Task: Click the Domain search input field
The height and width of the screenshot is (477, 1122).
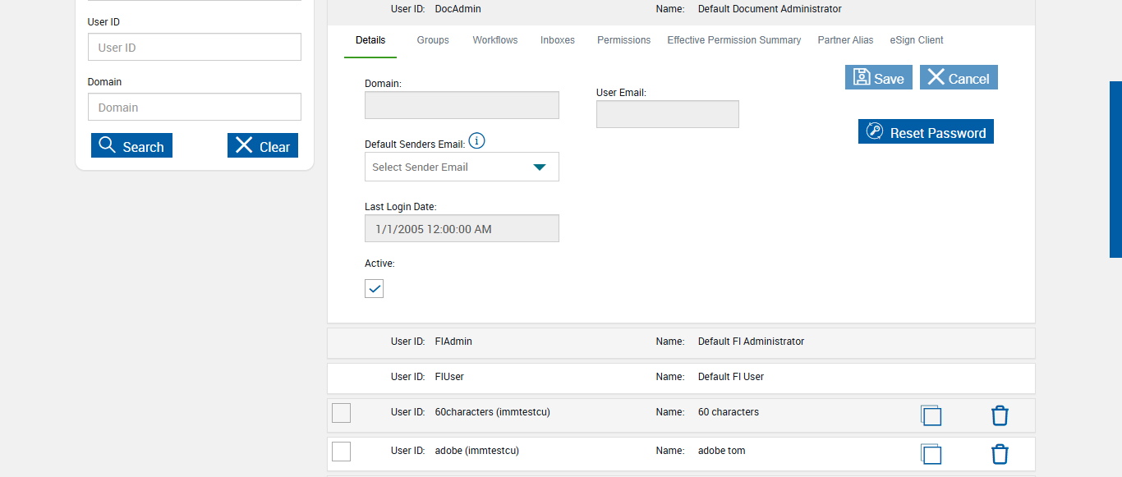Action: tap(194, 108)
